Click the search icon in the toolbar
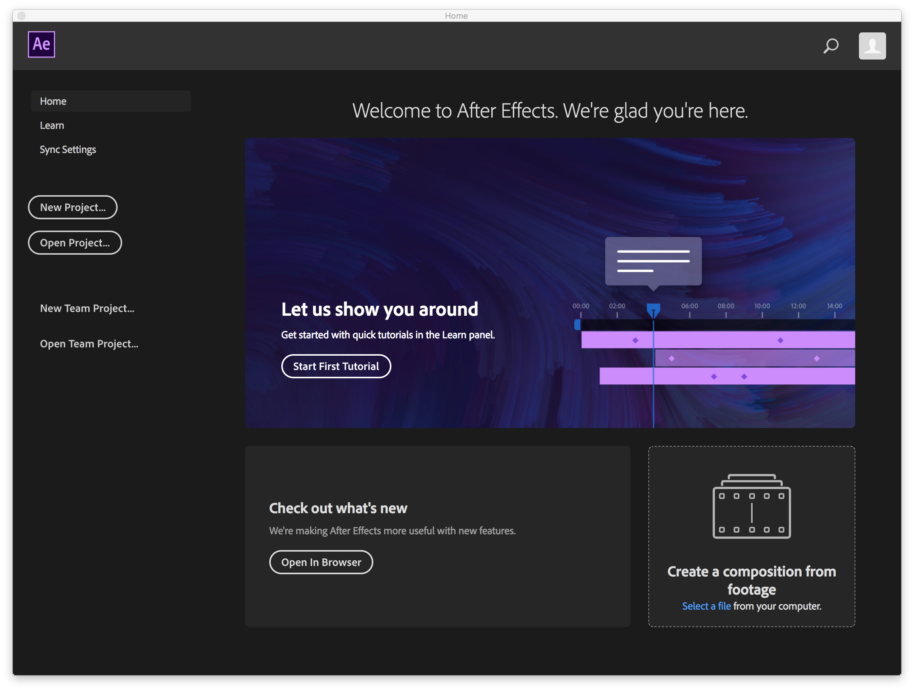 tap(832, 45)
